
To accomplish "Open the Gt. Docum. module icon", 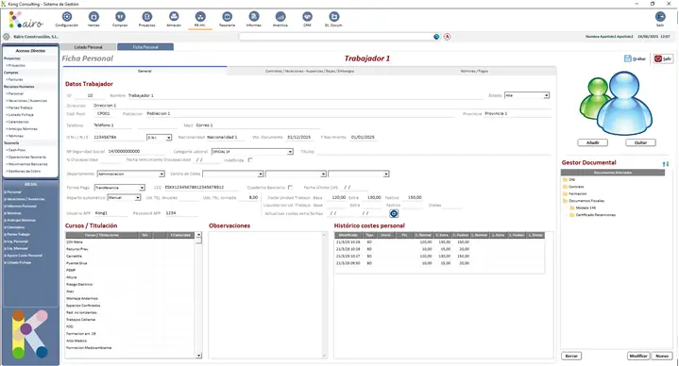I will coord(334,17).
